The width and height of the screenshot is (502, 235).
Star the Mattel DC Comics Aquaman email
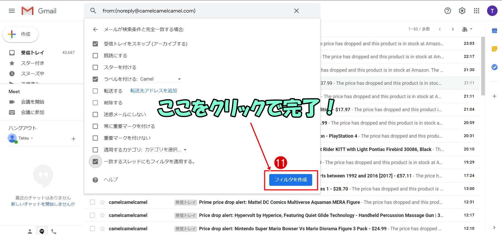(102, 202)
